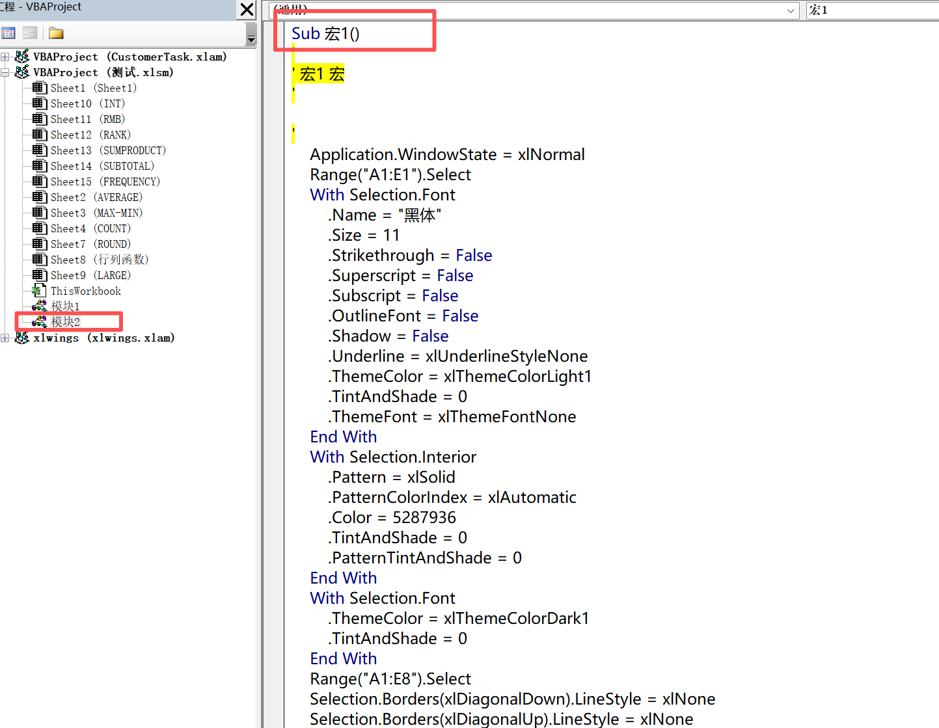Click the Sub 宏1() declaration line

[x=325, y=34]
